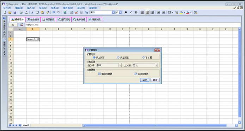Confirm the dialog with the OK button
The width and height of the screenshot is (245, 131).
click(x=145, y=80)
